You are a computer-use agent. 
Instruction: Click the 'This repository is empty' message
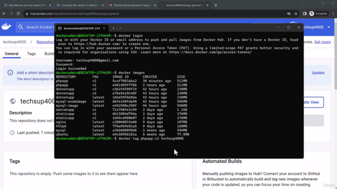(x=74, y=174)
